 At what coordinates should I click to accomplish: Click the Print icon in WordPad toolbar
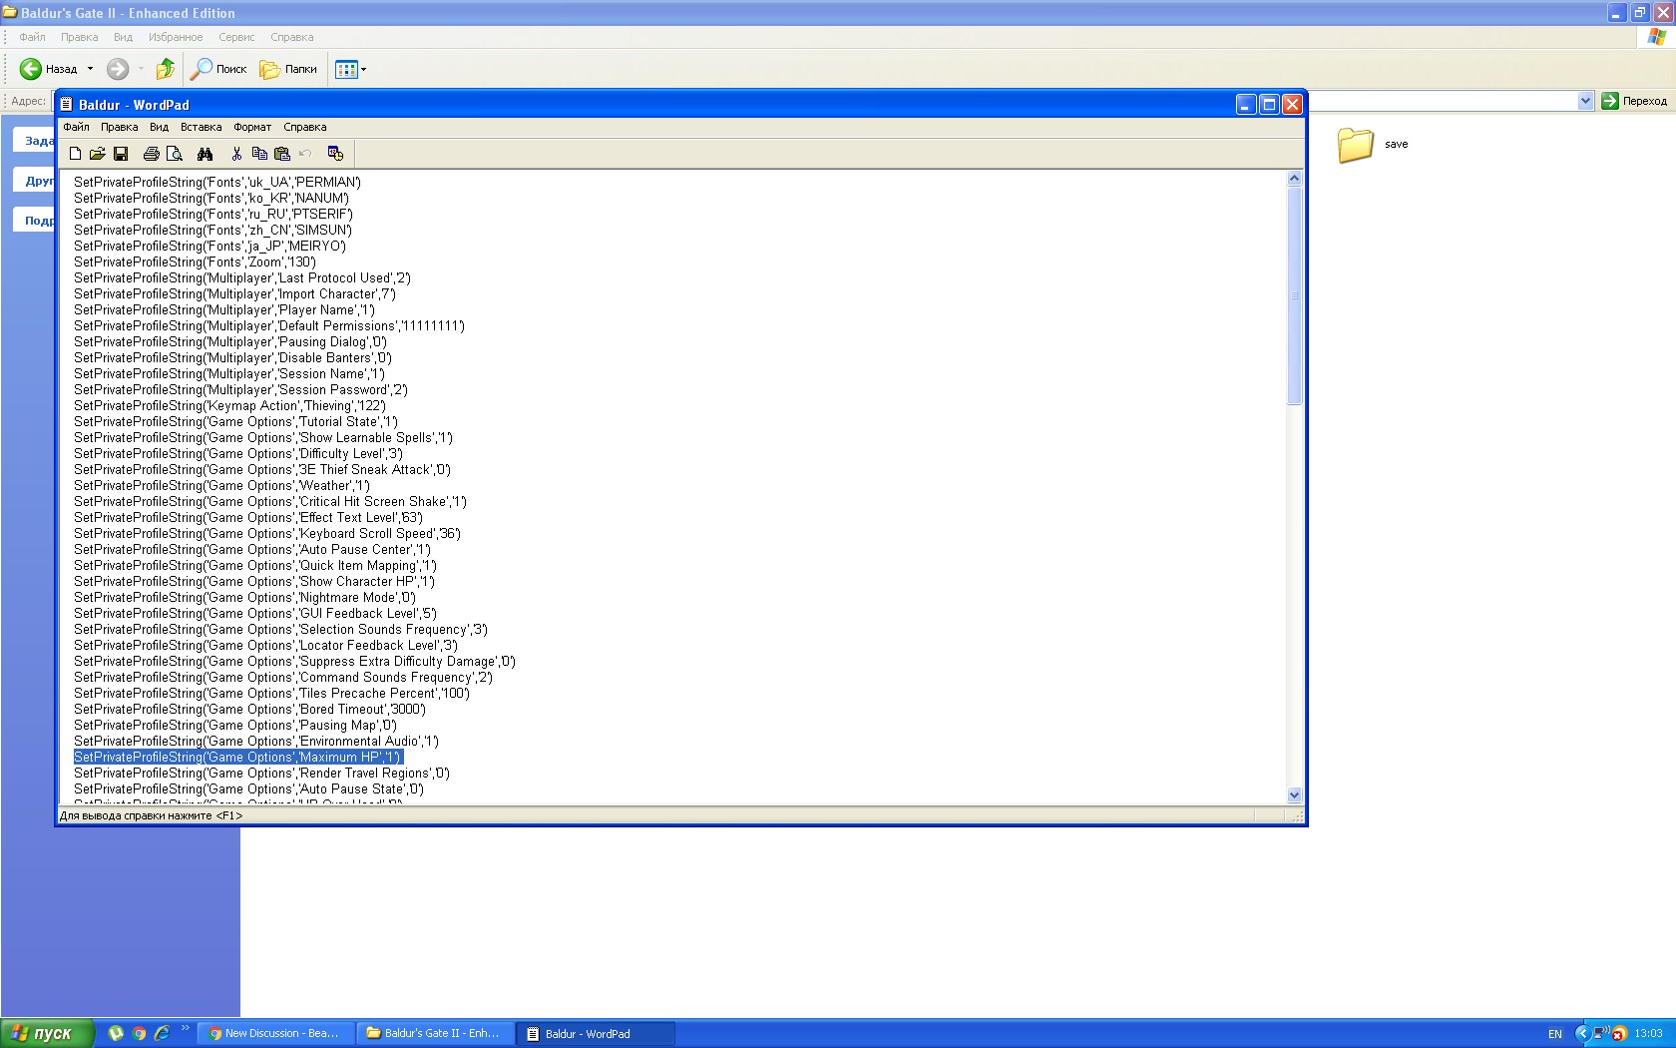(x=151, y=154)
